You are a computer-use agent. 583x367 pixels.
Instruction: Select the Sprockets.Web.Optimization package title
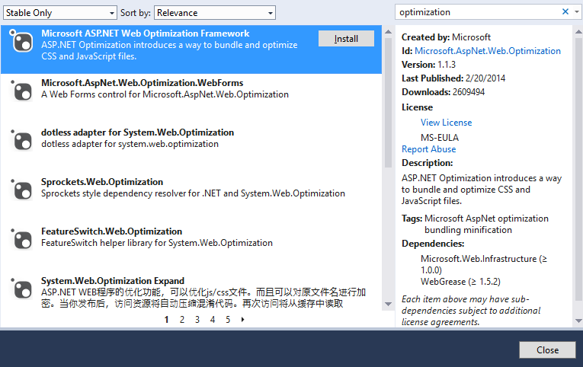click(102, 182)
